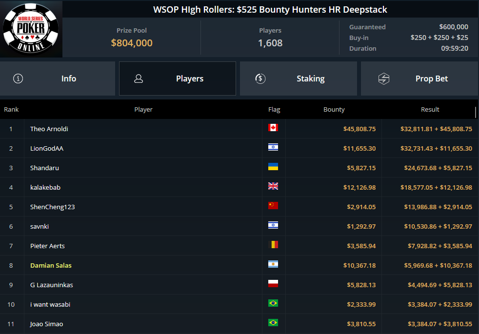The width and height of the screenshot is (479, 334).
Task: Click LionGodAA's Israel flag
Action: [273, 147]
